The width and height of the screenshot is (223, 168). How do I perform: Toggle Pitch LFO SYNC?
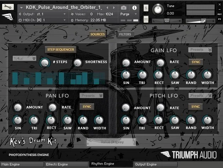coord(195,107)
